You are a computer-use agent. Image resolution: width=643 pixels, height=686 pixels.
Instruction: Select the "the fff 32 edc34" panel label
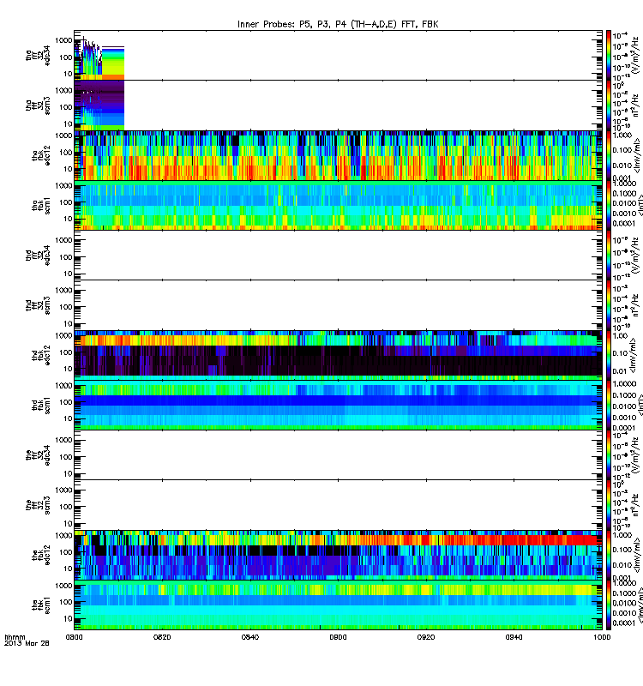pyautogui.click(x=38, y=455)
